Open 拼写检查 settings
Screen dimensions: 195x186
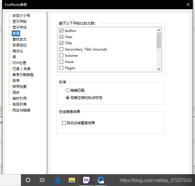click(x=20, y=86)
